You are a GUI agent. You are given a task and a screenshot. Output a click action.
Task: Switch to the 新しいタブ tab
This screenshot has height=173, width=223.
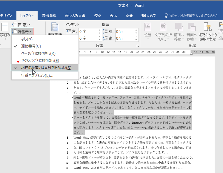(148, 16)
